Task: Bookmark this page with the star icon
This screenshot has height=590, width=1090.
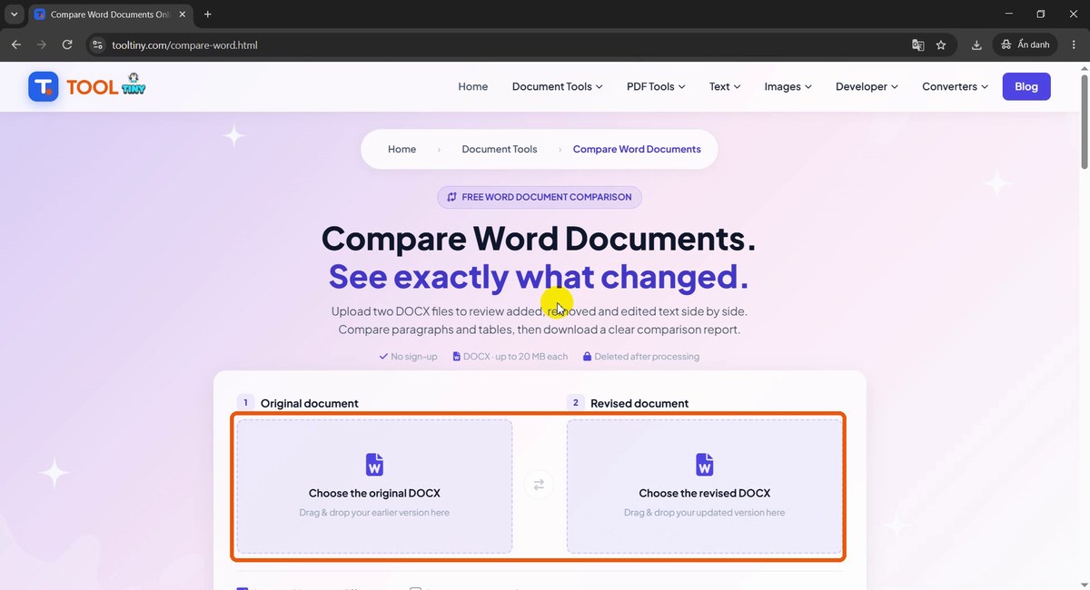Action: coord(941,44)
